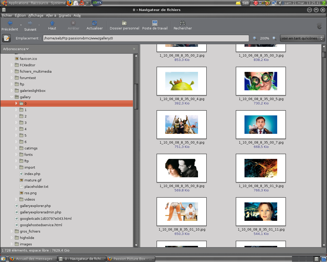
Task: Open the Affichage menu
Action: click(x=36, y=16)
